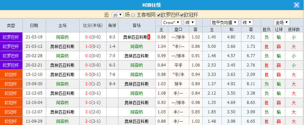Viewport: 304px width, 125px height.
Task: Close the 对赛往绩 dialog
Action: tap(297, 5)
